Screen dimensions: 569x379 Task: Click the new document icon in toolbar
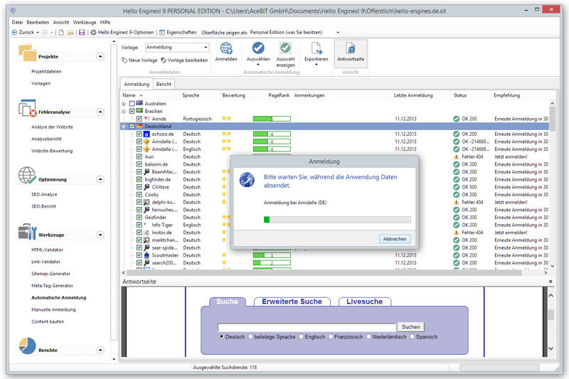pyautogui.click(x=61, y=32)
